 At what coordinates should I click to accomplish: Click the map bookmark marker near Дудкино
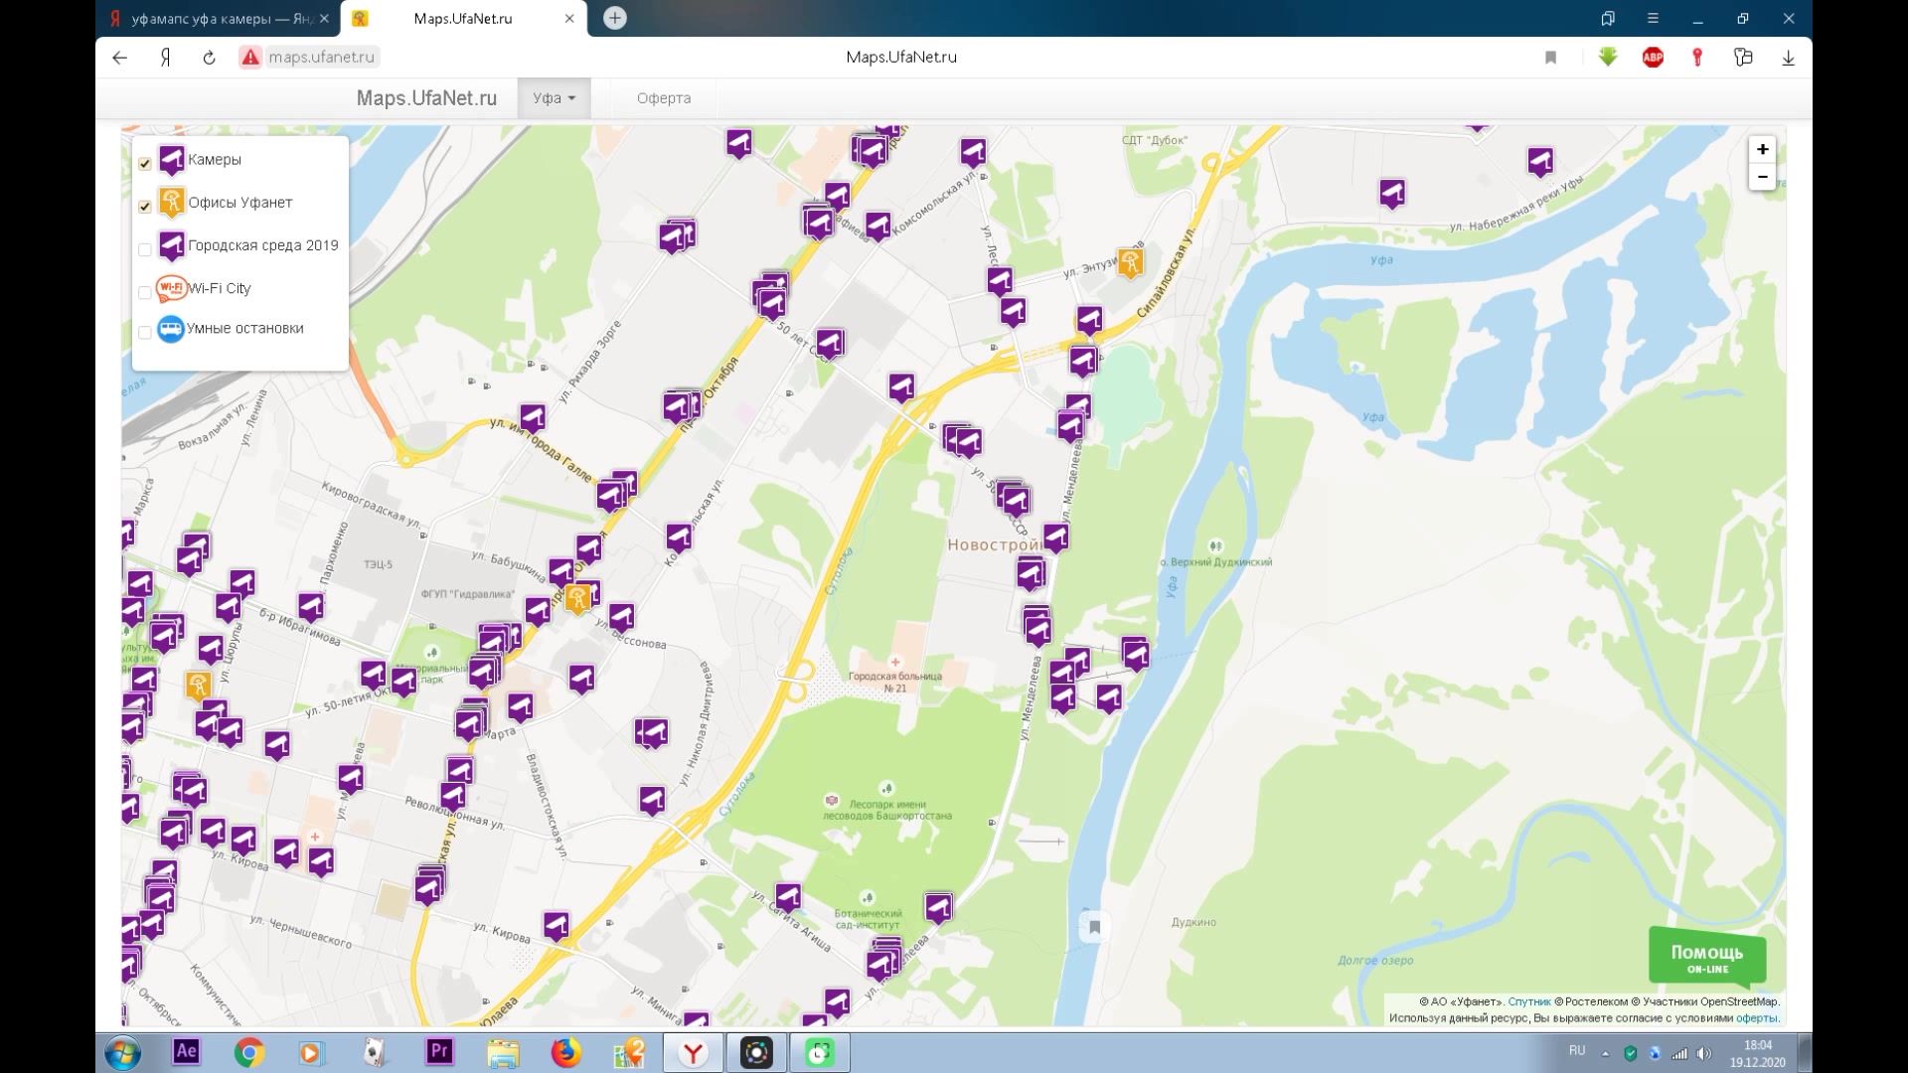pyautogui.click(x=1094, y=927)
